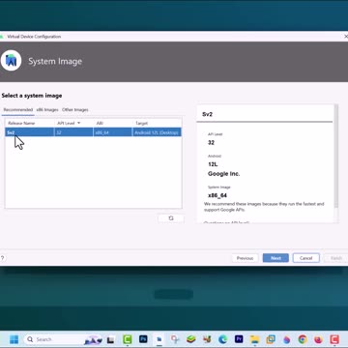Open the green Camtasia icon in taskbar

pos(128,339)
